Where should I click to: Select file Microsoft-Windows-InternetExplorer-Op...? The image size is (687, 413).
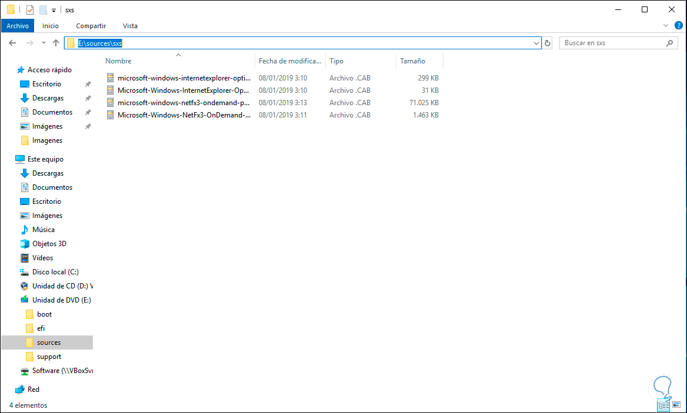point(183,90)
